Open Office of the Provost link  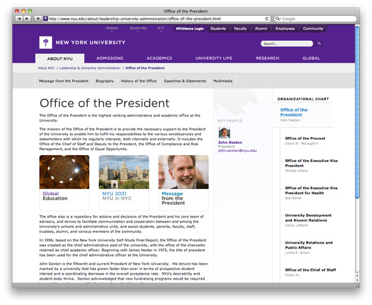click(x=306, y=138)
